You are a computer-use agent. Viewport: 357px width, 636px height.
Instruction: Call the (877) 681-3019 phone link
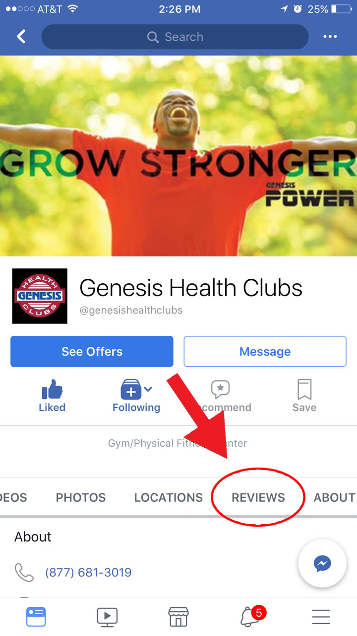click(88, 572)
